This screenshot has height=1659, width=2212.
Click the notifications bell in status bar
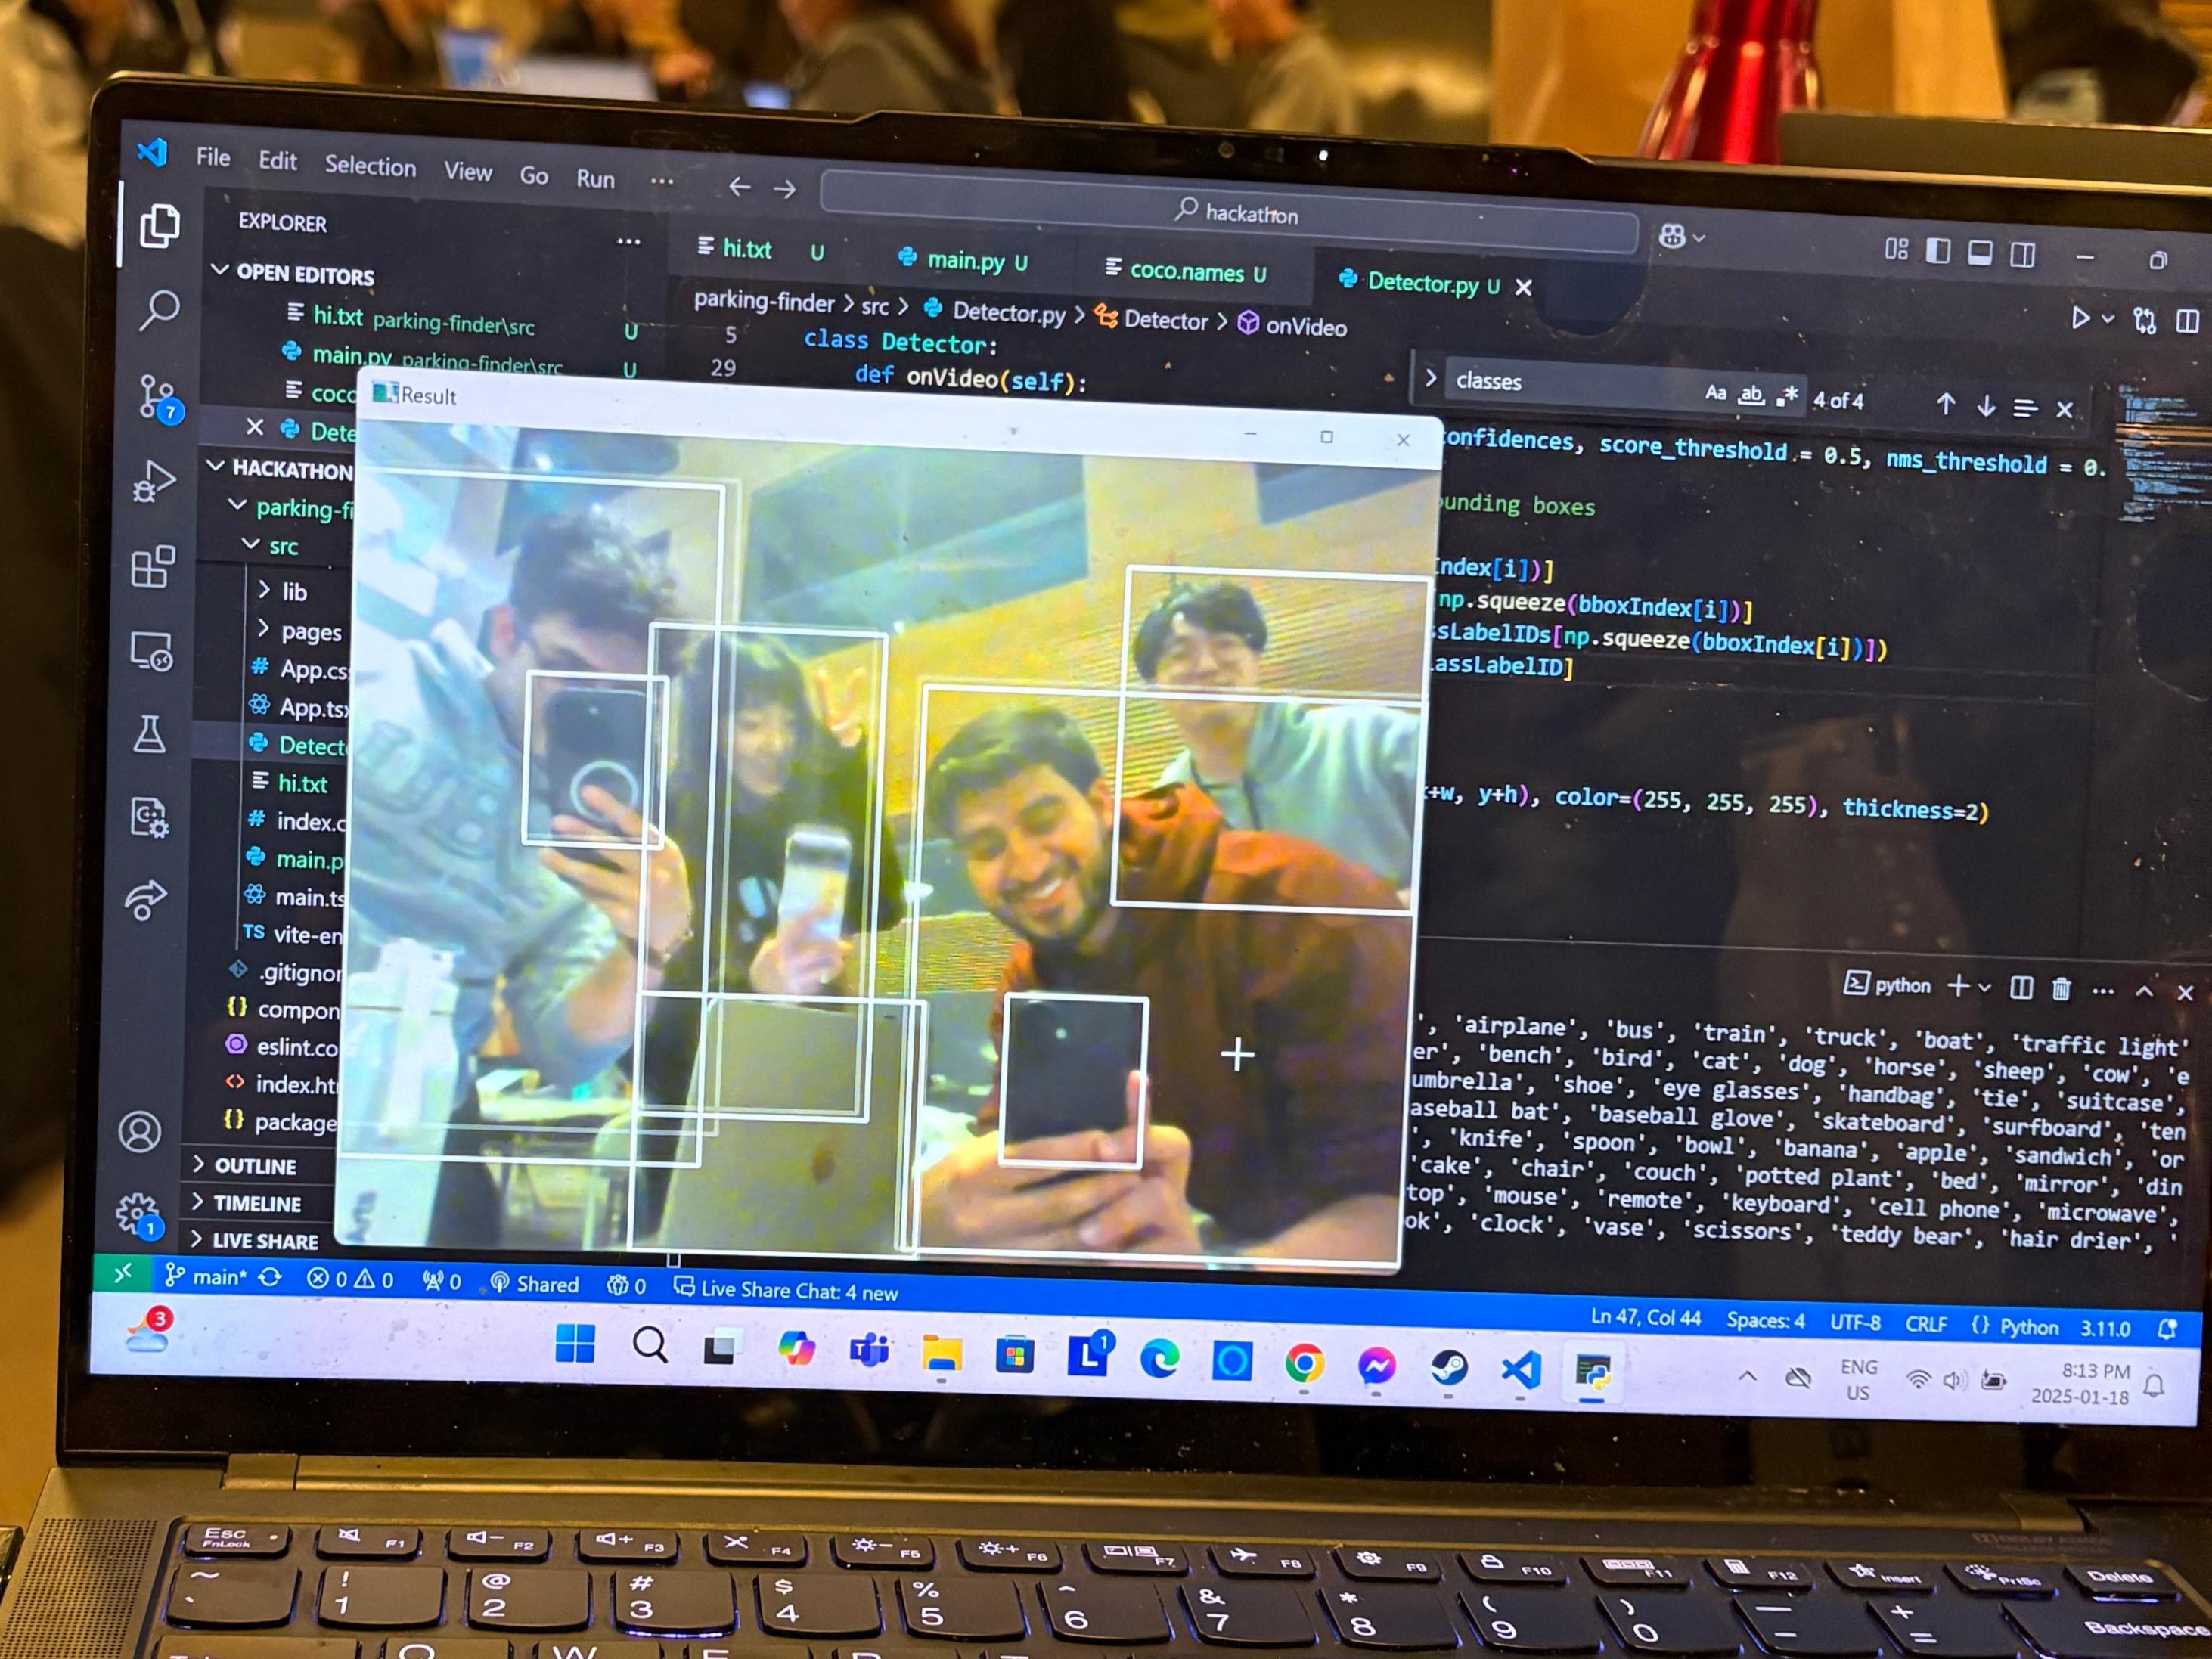2167,1329
